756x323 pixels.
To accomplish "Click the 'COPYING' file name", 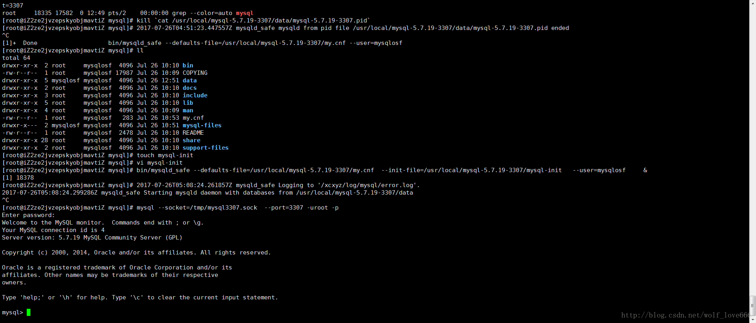I will point(195,73).
